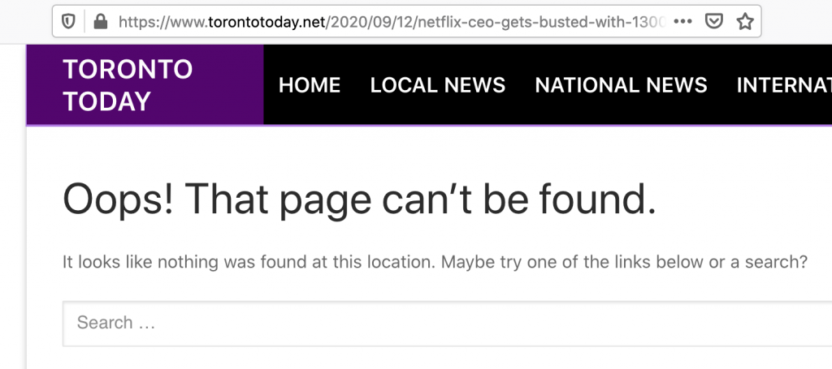The image size is (832, 369).
Task: Select NATIONAL NEWS in the navigation bar
Action: (x=621, y=85)
